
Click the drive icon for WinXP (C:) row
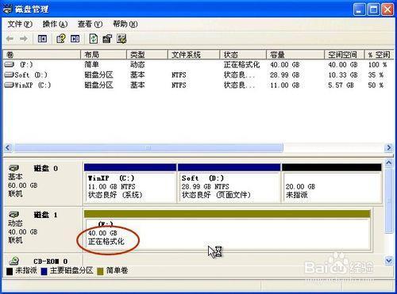click(10, 85)
